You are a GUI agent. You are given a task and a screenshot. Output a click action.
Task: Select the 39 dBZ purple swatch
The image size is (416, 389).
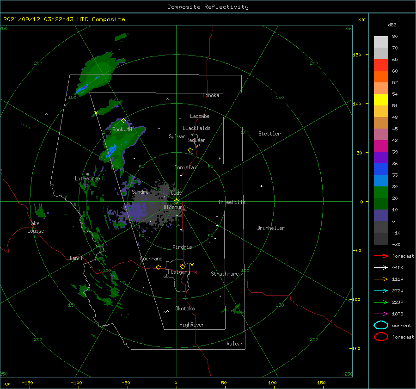(x=381, y=157)
